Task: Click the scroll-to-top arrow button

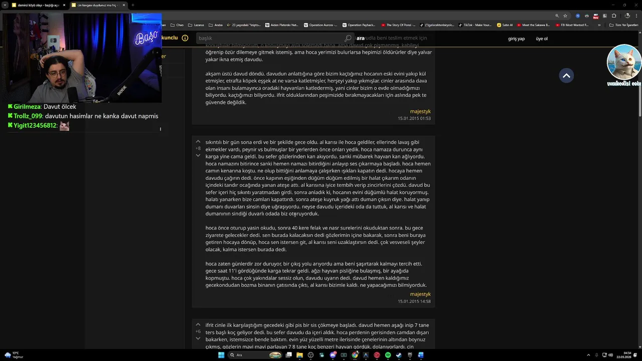Action: pos(566,76)
